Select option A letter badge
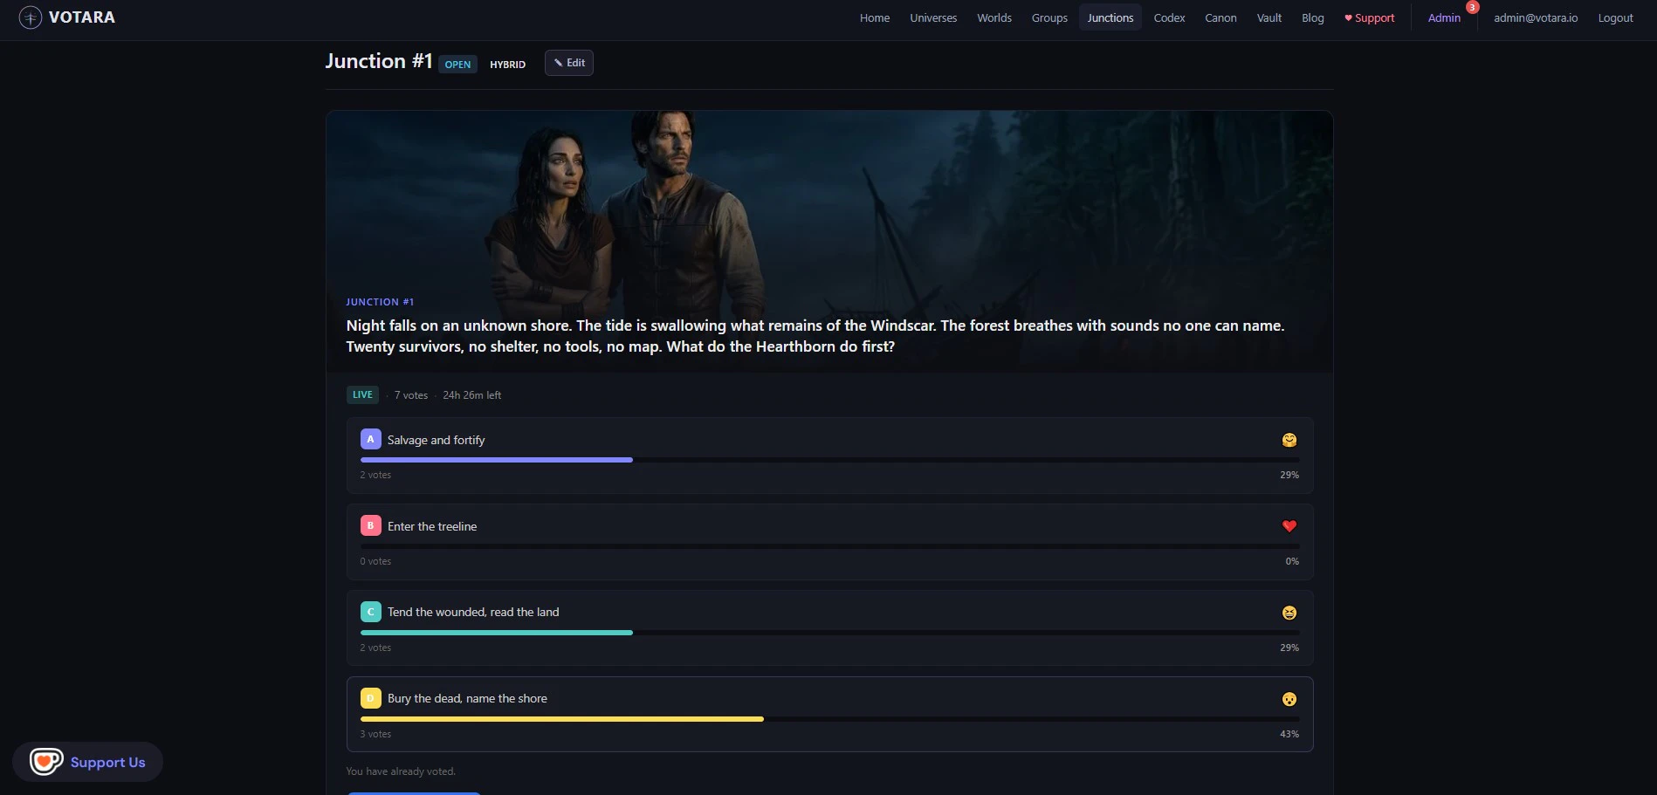Image resolution: width=1657 pixels, height=795 pixels. click(x=370, y=440)
